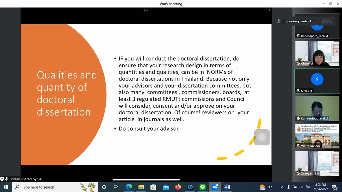Open Microsoft Store from the taskbar

pos(153,187)
